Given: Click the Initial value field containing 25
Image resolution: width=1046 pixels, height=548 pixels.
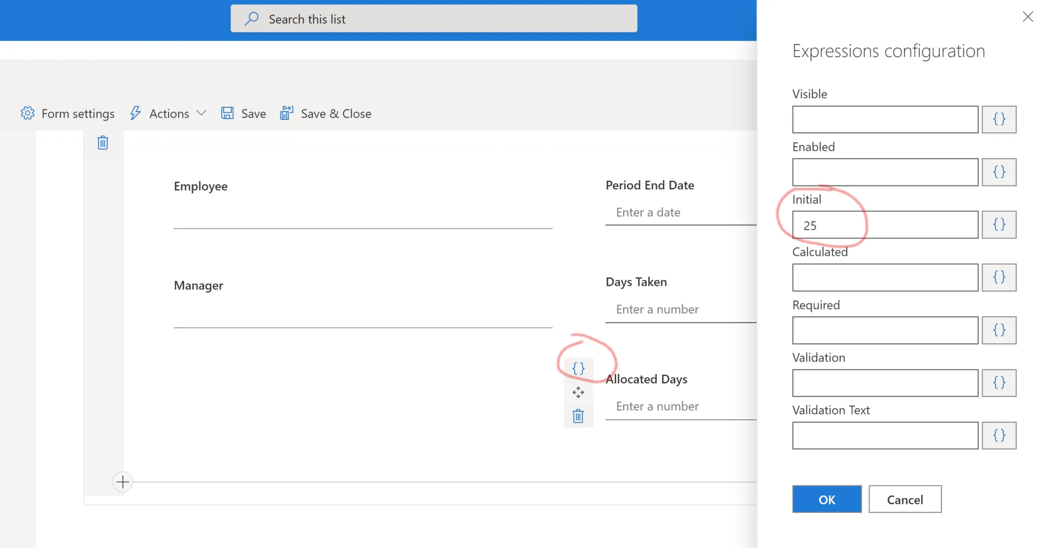Looking at the screenshot, I should tap(884, 225).
